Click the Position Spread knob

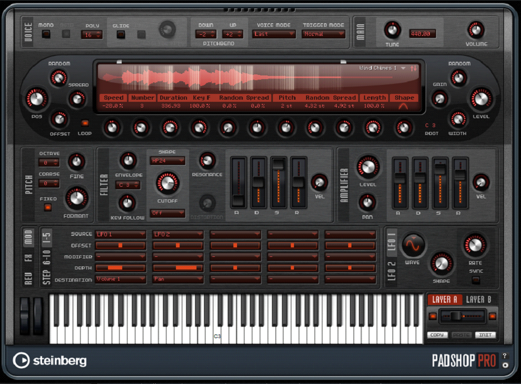pos(77,99)
